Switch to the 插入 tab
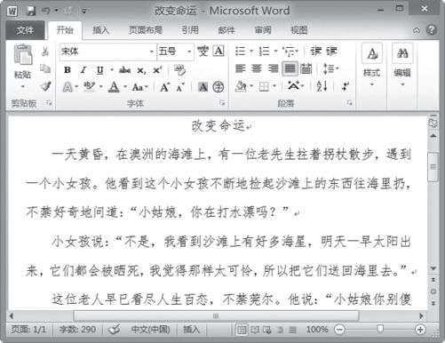The image size is (445, 343). click(100, 30)
